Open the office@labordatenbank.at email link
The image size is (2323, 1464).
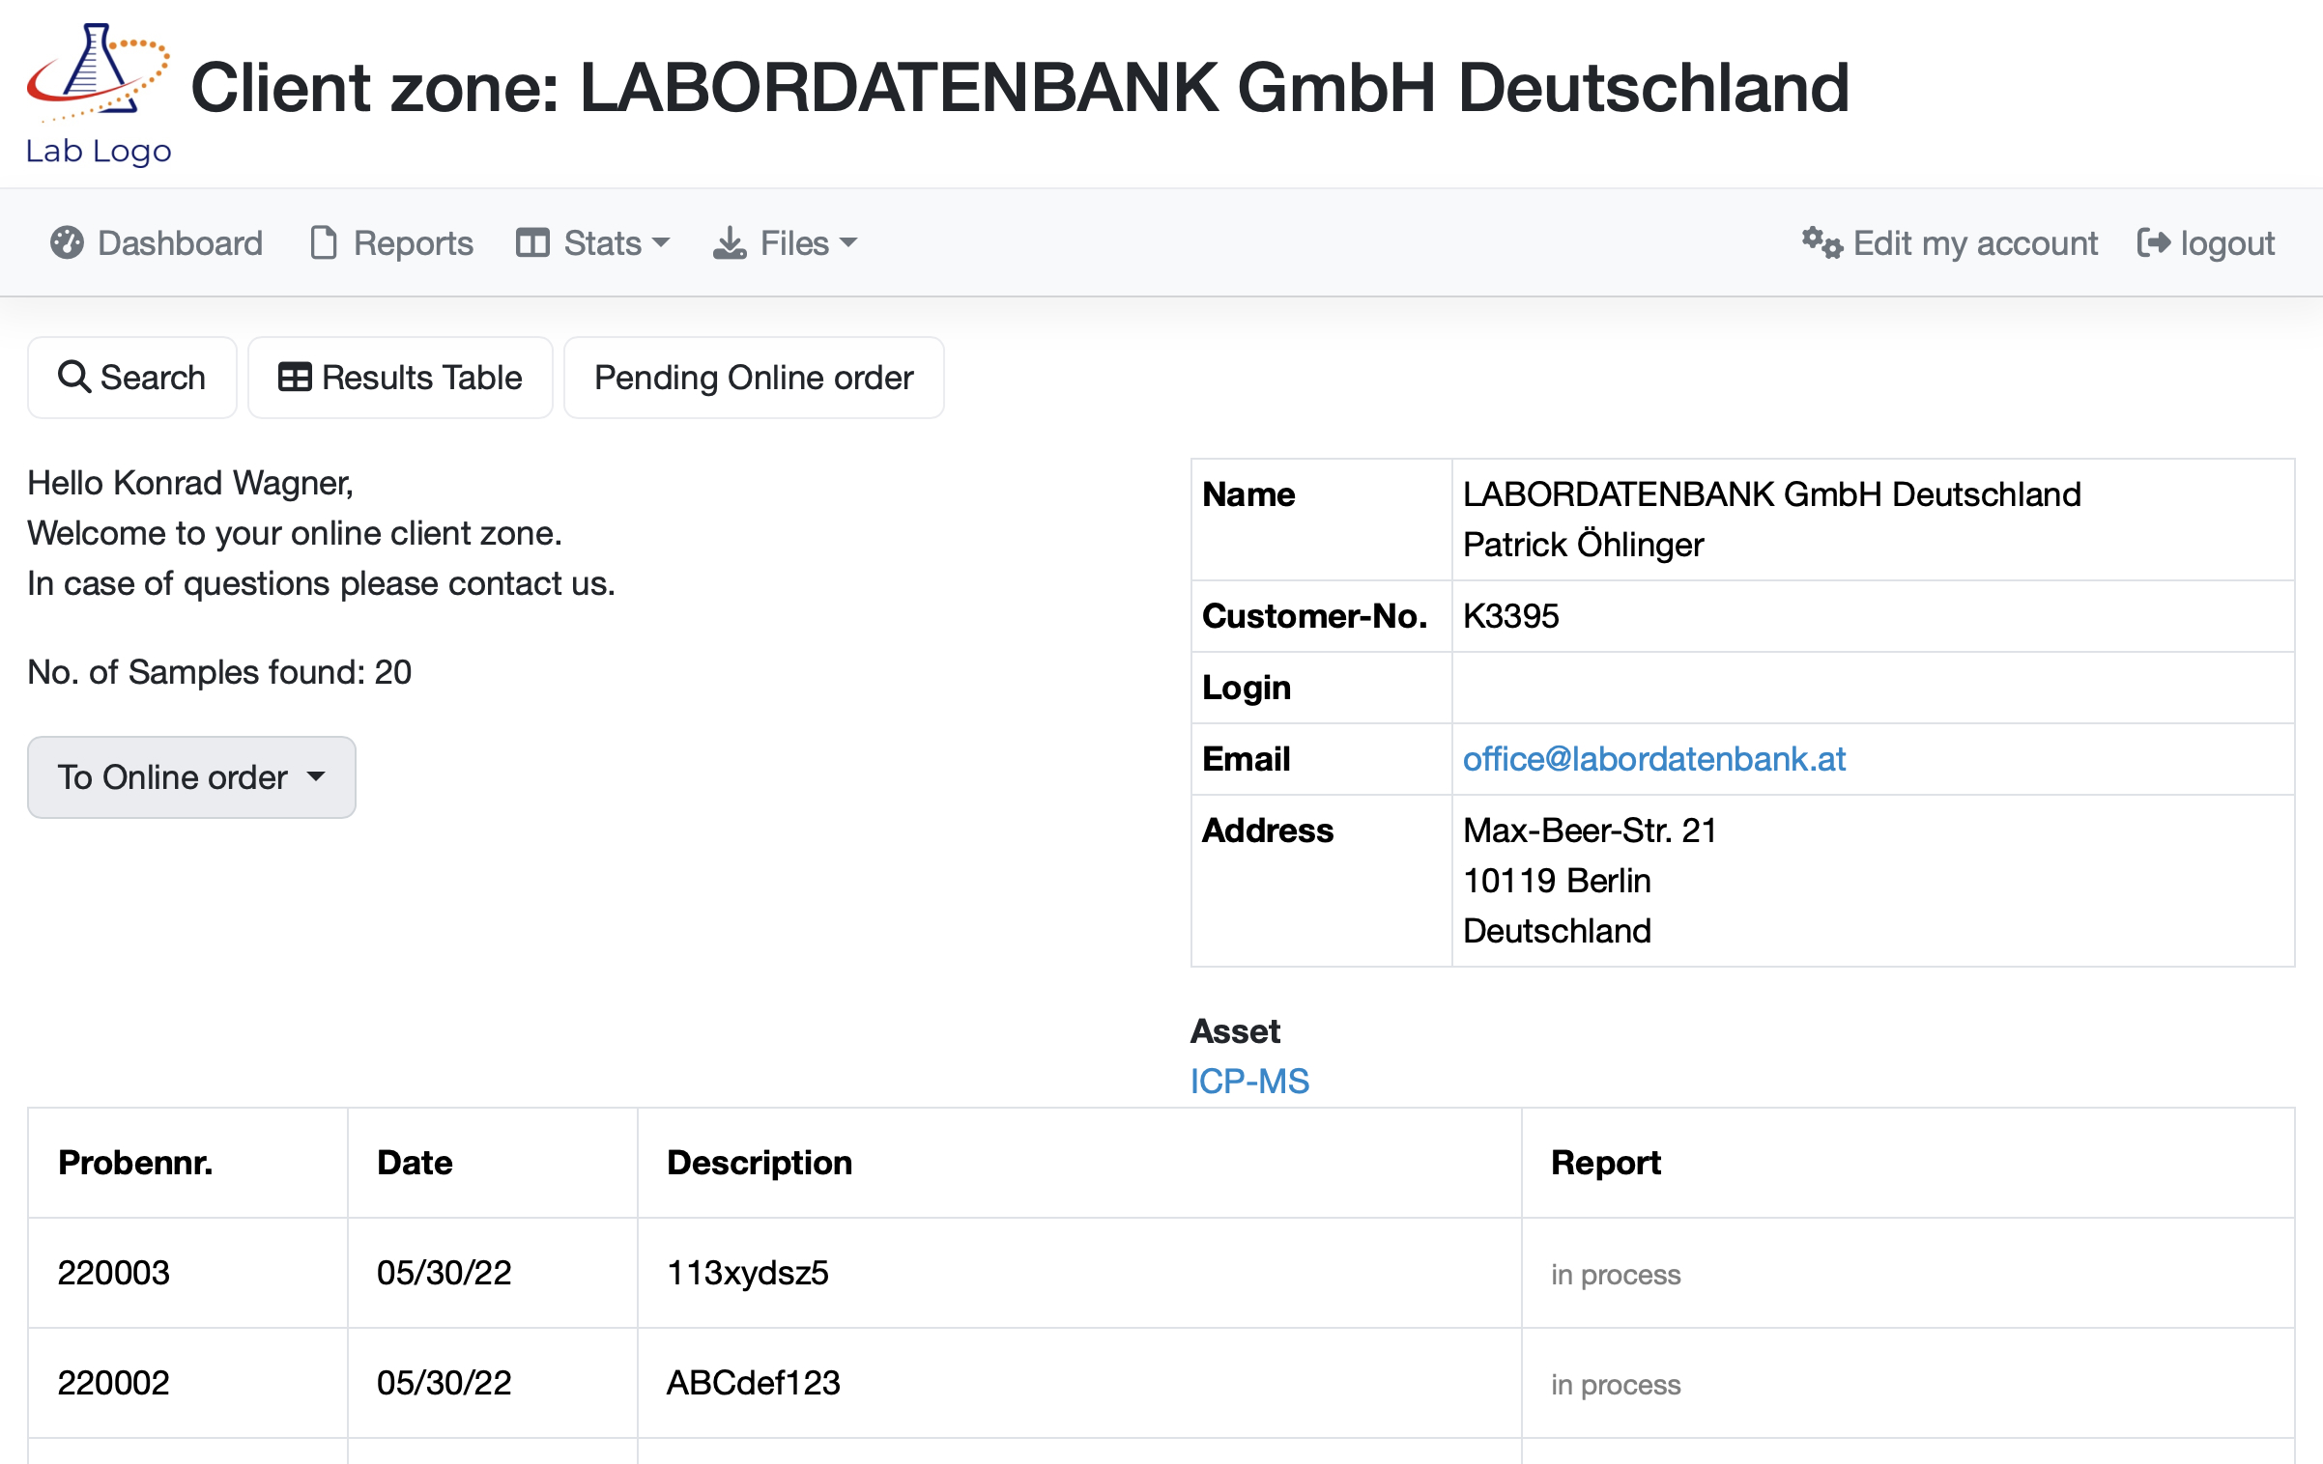pyautogui.click(x=1653, y=759)
